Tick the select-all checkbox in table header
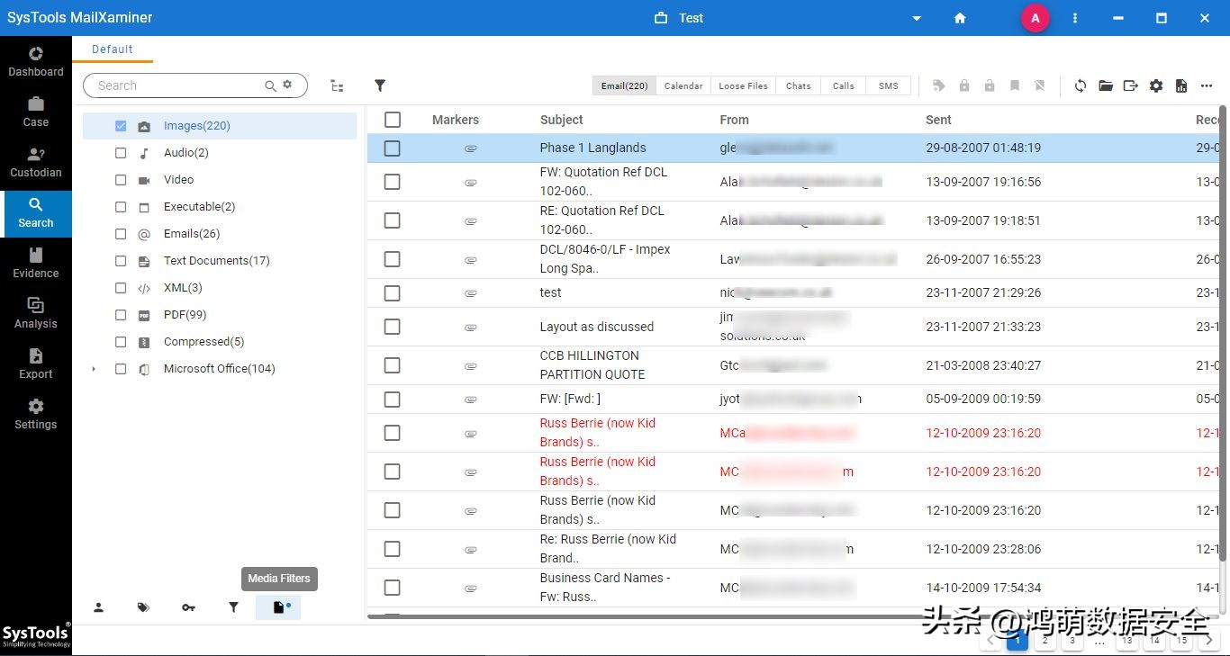 393,120
